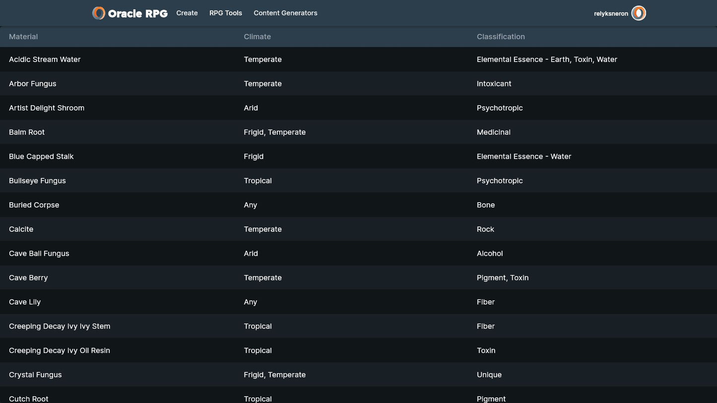Screen dimensions: 717x403
Task: Select the Crystal Fungus entry
Action: (x=35, y=375)
